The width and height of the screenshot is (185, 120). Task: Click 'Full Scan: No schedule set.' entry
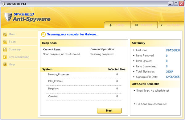(x=152, y=104)
